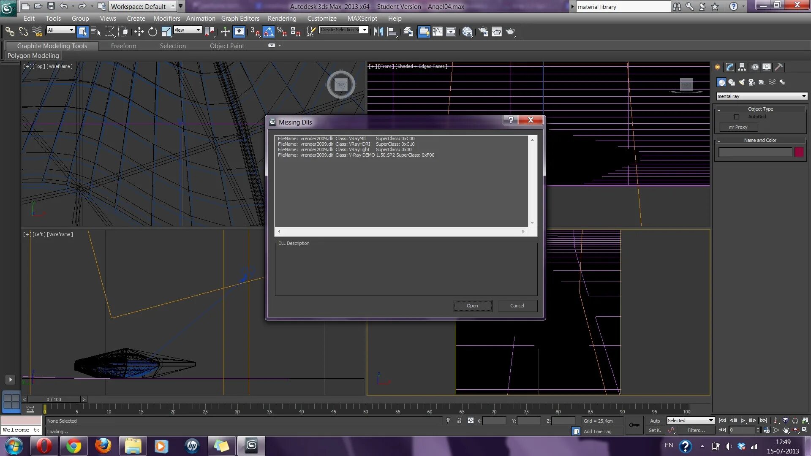Click the Rectangular Selection Region icon
This screenshot has width=811, height=456.
109,31
